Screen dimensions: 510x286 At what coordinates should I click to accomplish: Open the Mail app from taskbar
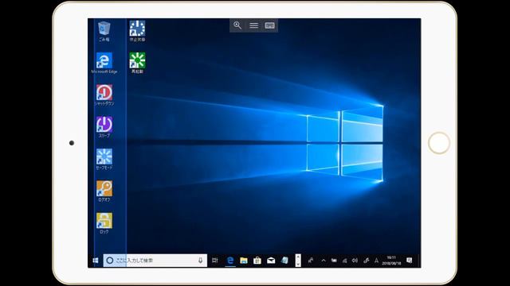click(x=271, y=261)
